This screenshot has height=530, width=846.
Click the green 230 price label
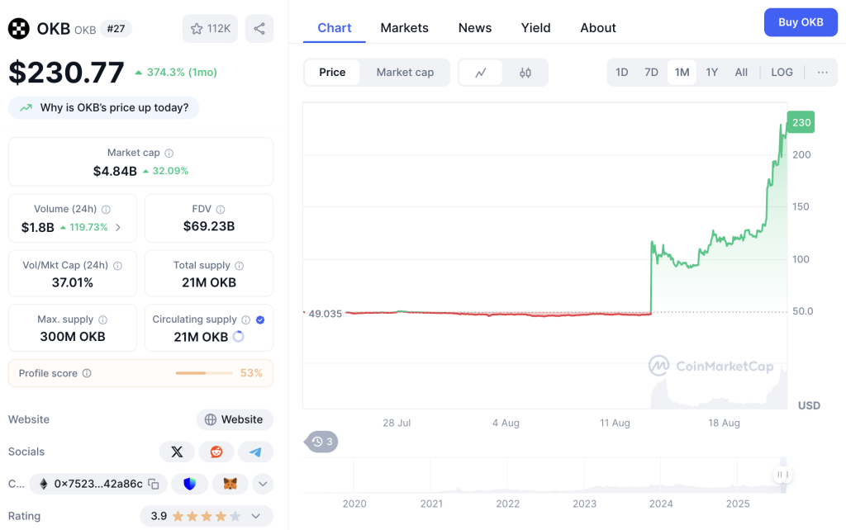click(801, 122)
